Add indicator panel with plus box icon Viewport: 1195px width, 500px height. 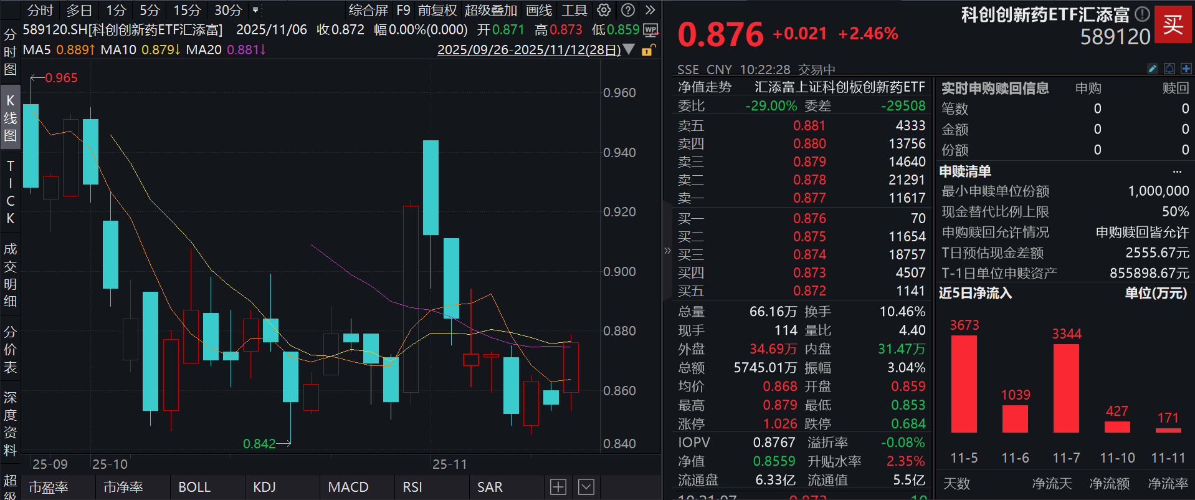(x=558, y=487)
